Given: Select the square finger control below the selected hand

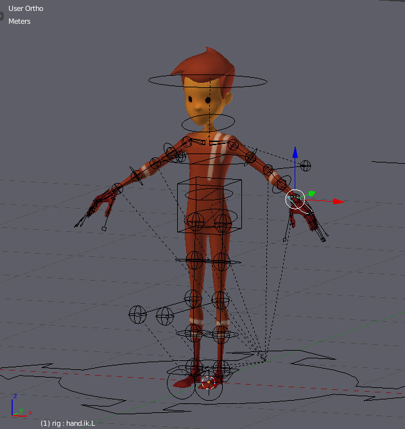Looking at the screenshot, I should point(285,240).
